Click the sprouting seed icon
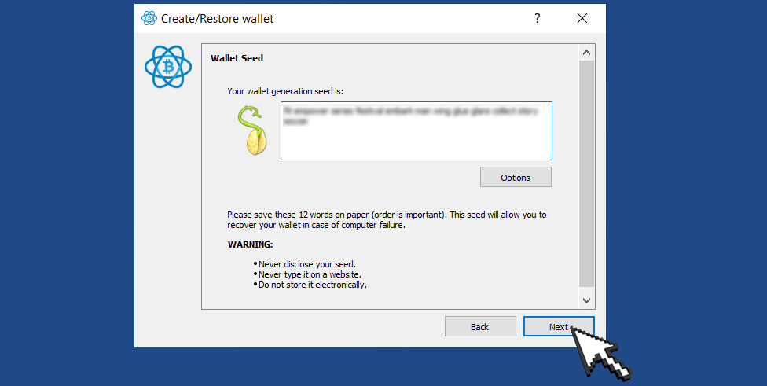767x386 pixels. [251, 130]
